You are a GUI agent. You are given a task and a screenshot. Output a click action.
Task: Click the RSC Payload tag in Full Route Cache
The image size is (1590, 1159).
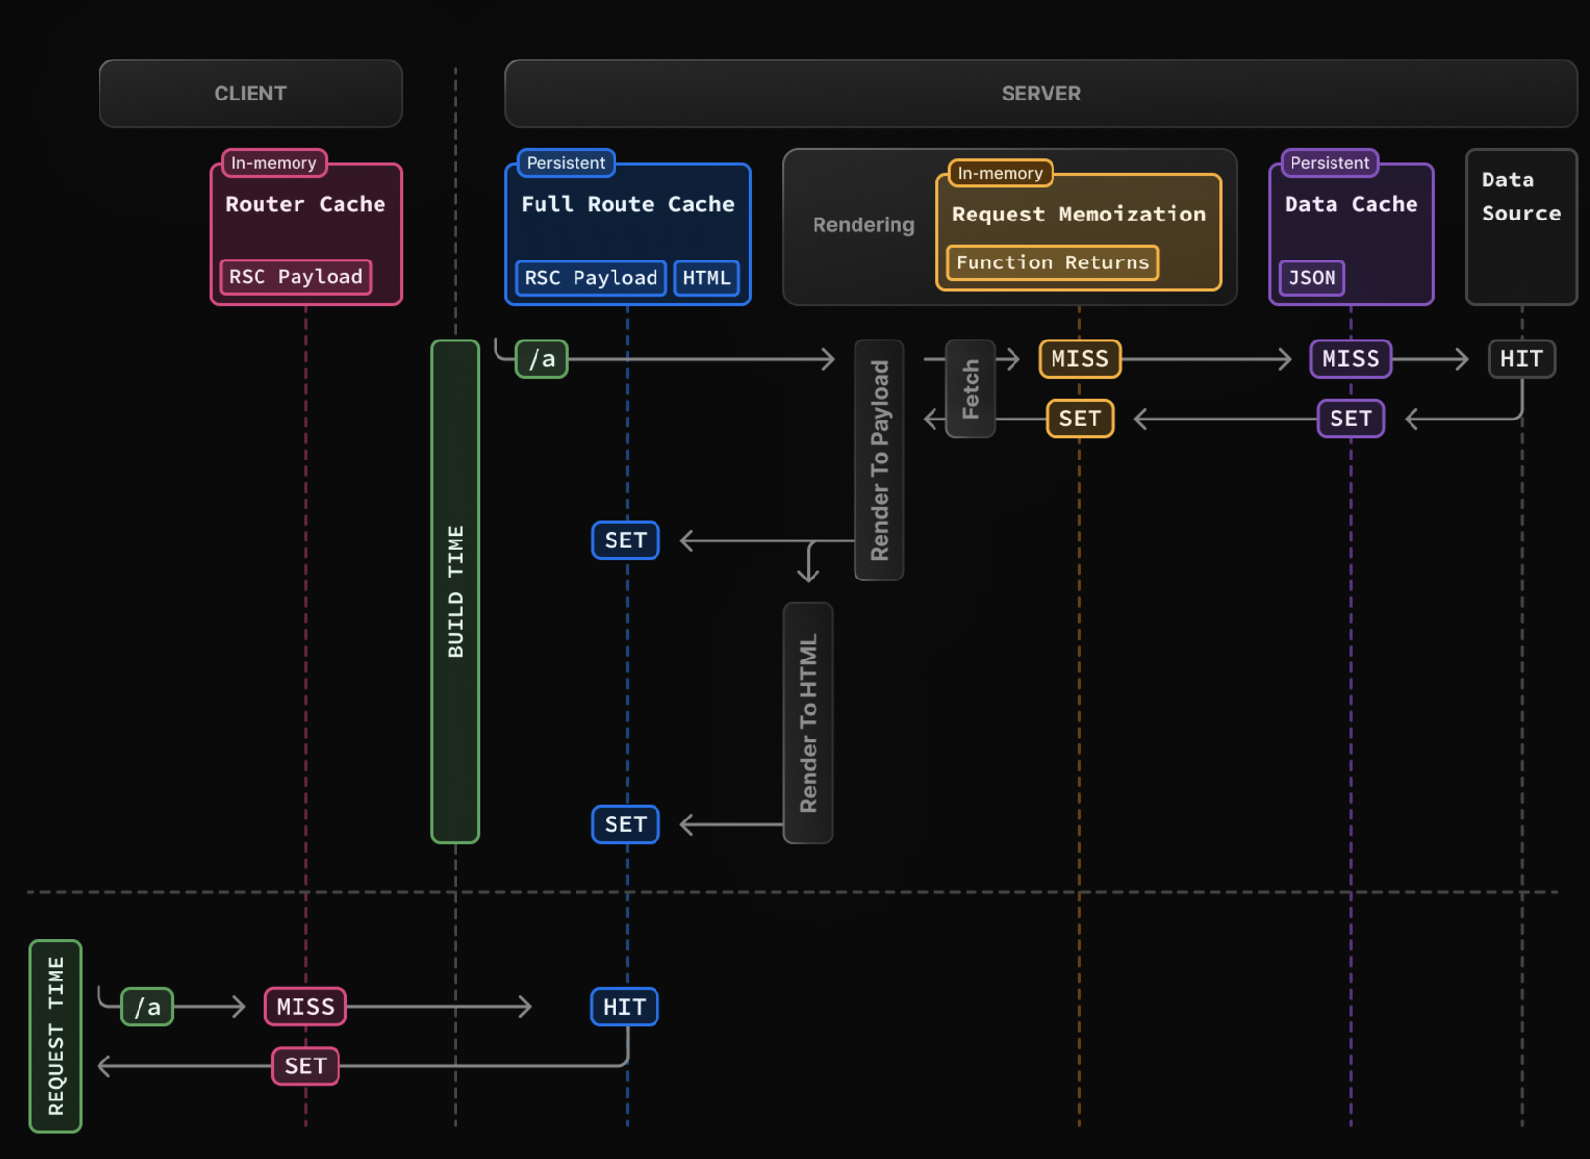pos(591,278)
